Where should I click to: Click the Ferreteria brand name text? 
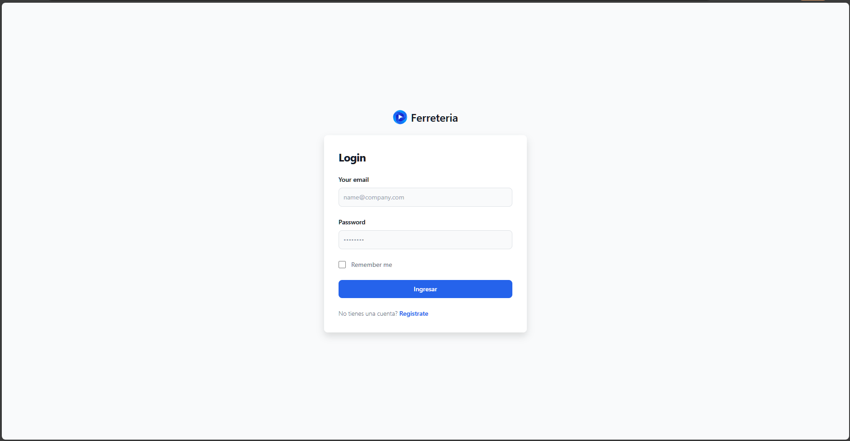coord(434,118)
